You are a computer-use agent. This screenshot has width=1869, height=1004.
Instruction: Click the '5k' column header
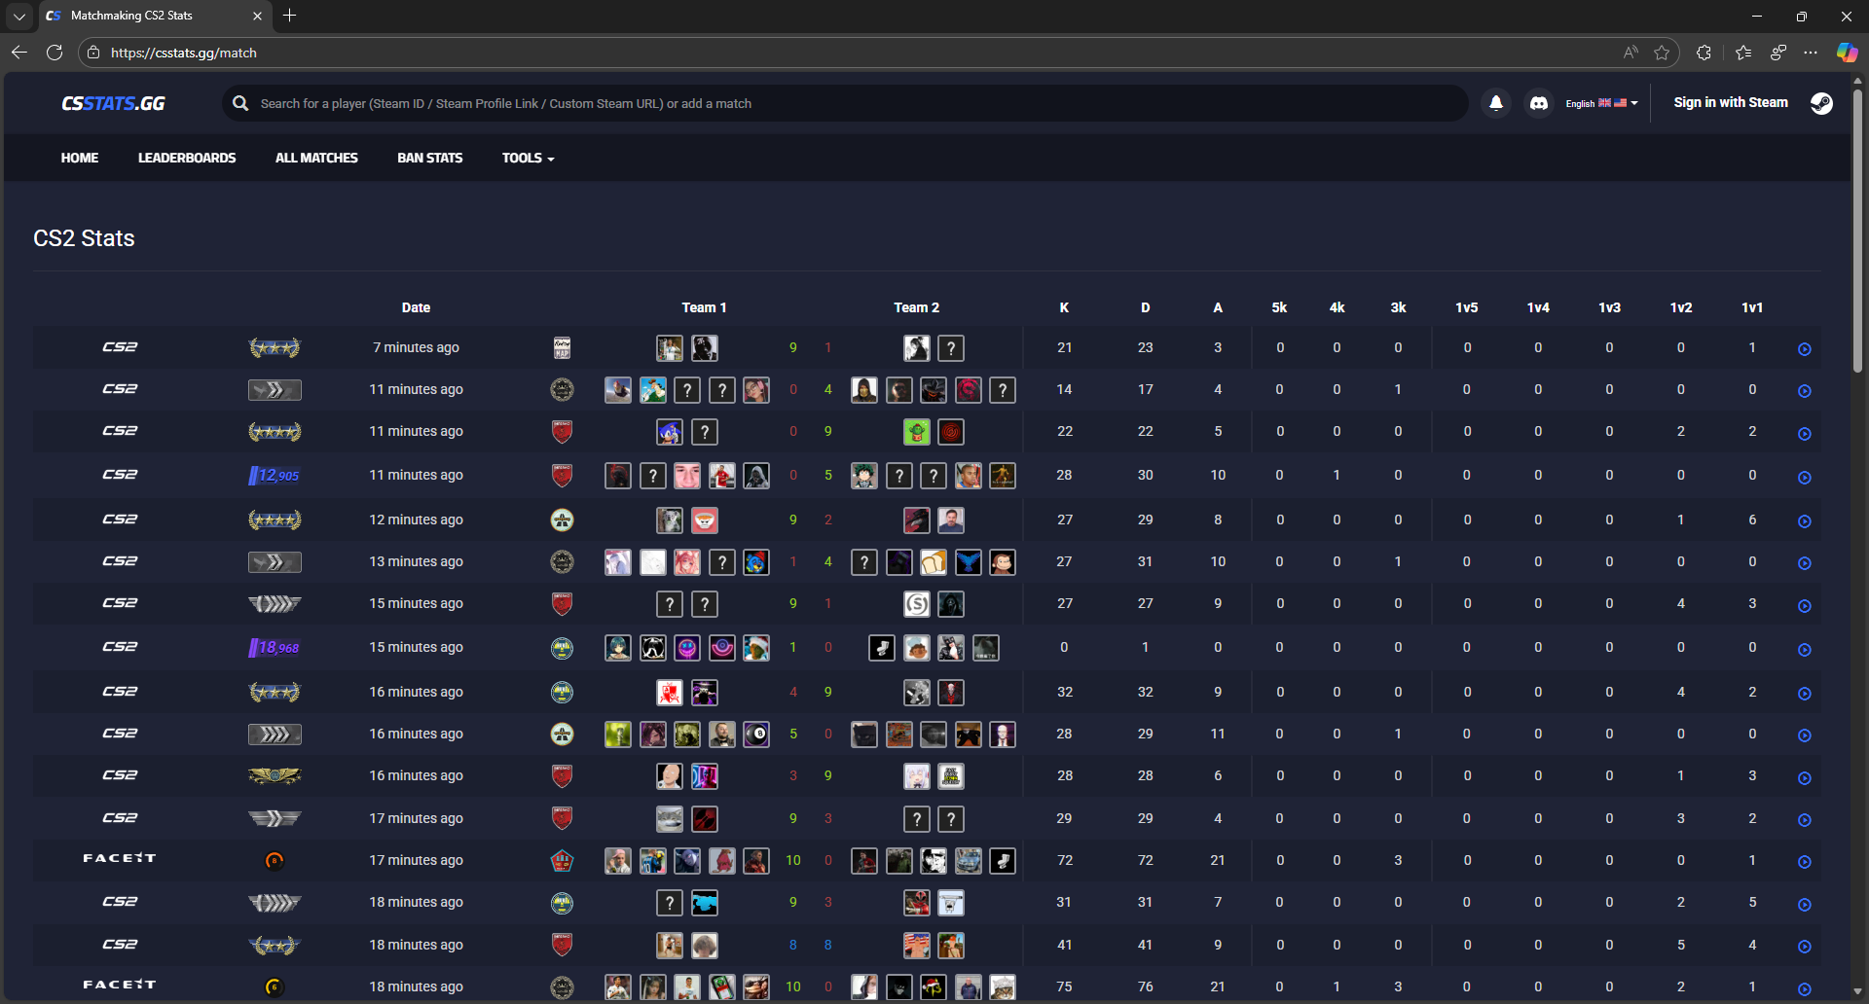[x=1279, y=307]
